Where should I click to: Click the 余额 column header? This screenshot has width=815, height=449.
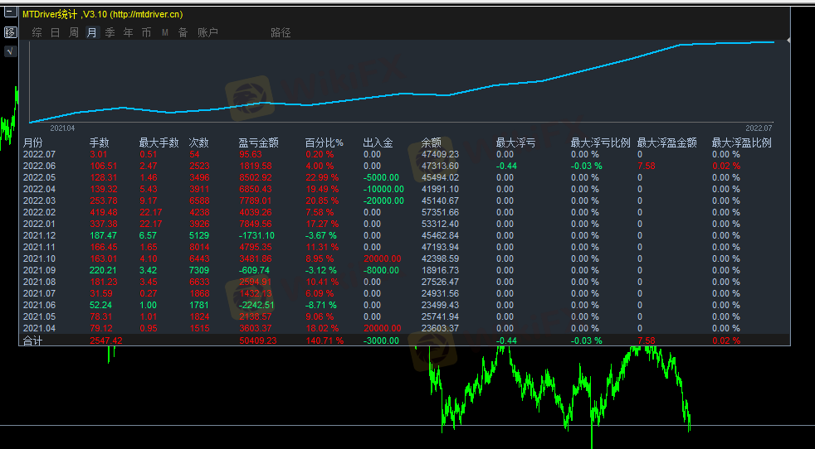coord(431,142)
